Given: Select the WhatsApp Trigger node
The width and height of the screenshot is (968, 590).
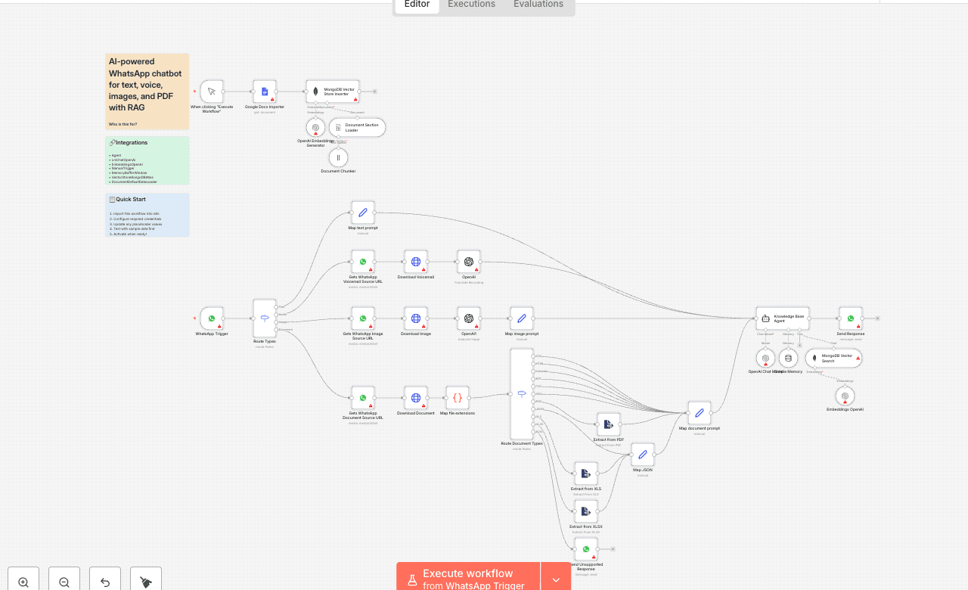Looking at the screenshot, I should tap(212, 318).
